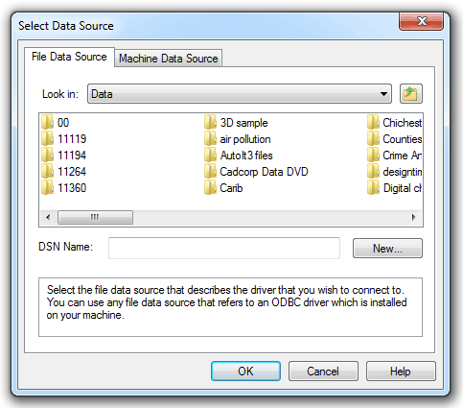
Task: Click the horizontal scrollbar right arrow
Action: click(x=414, y=218)
